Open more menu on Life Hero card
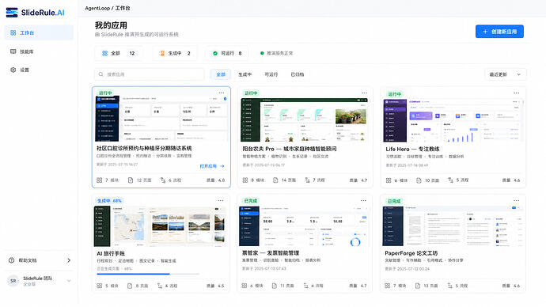Screen dimensions: 546x307 (517, 93)
